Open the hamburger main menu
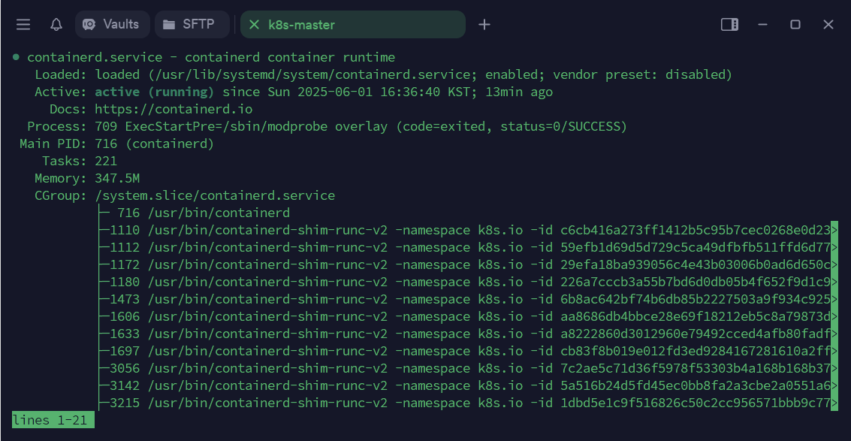 point(23,25)
